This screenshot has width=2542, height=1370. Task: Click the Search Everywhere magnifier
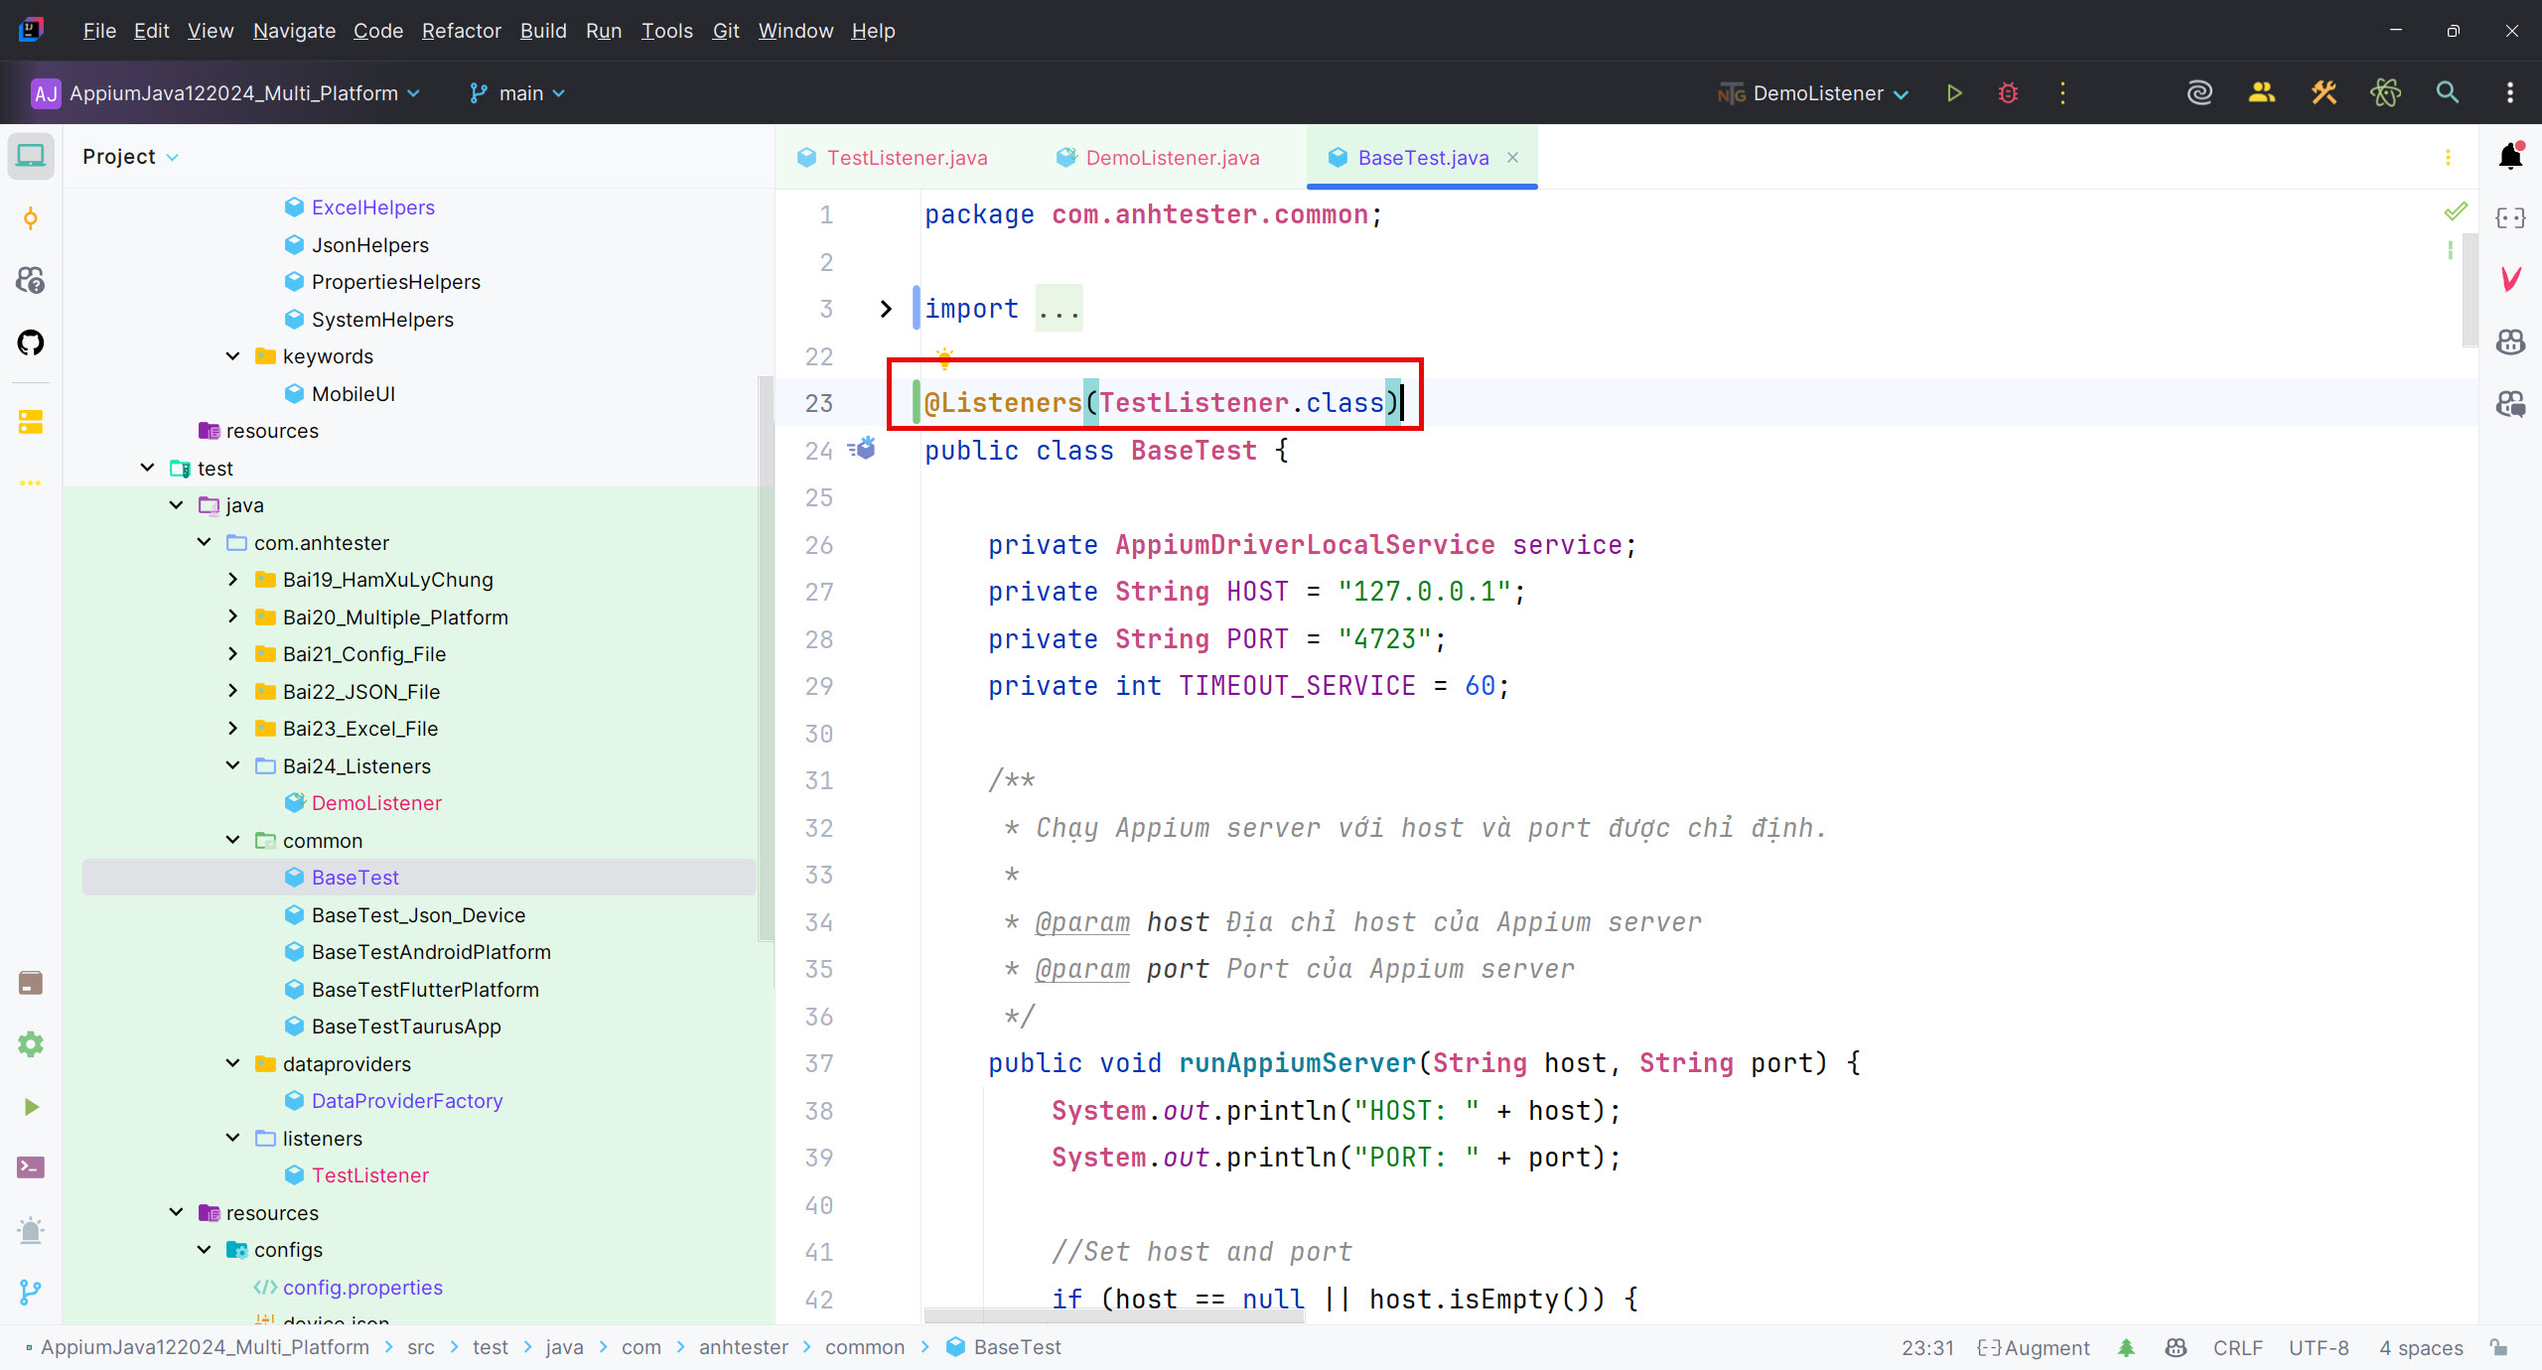coord(2448,93)
